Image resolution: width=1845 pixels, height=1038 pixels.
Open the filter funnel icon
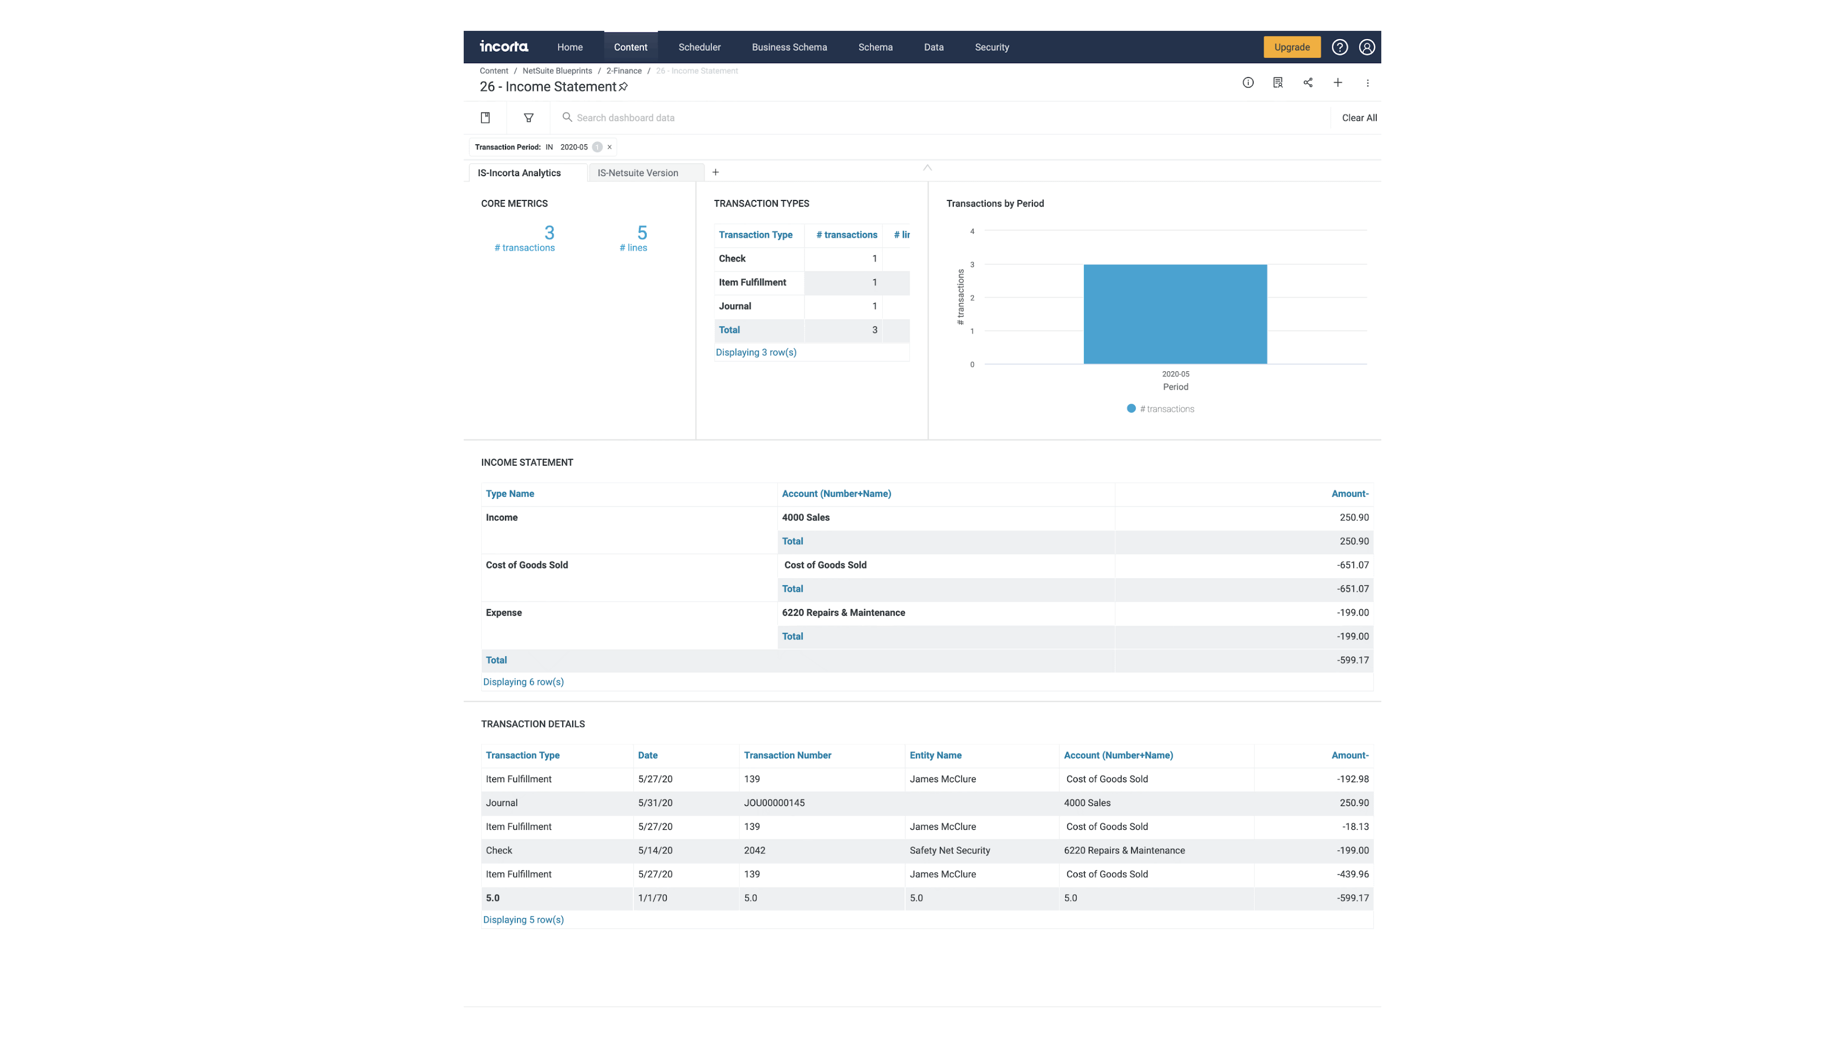tap(528, 117)
